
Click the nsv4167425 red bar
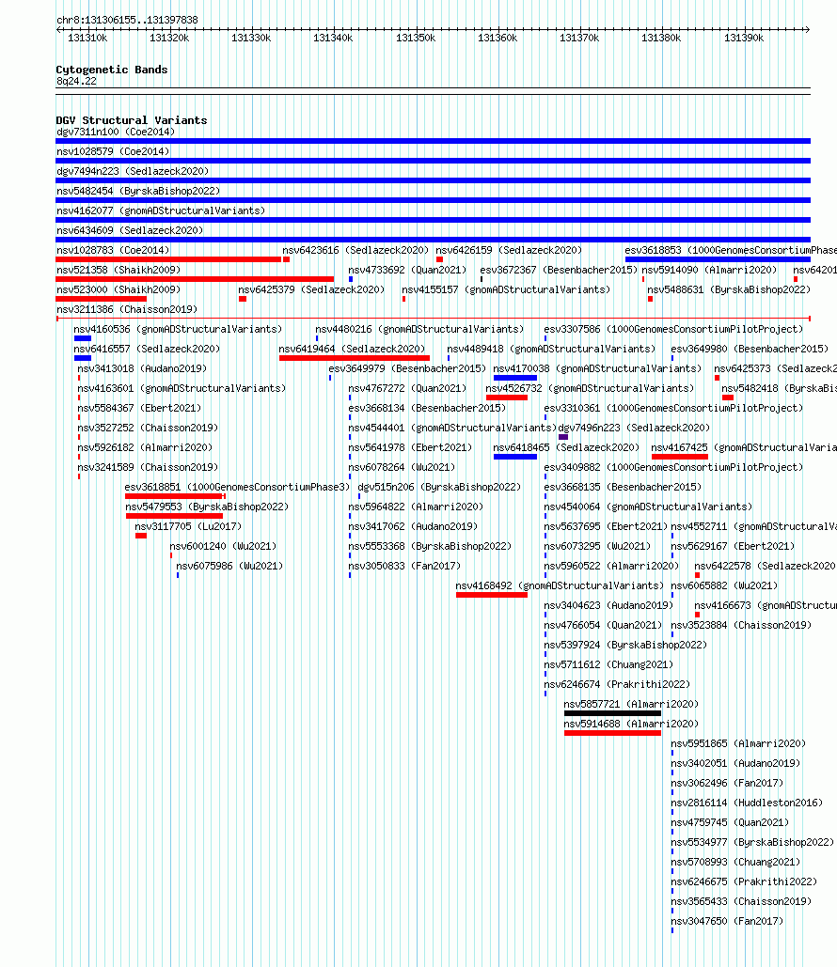680,457
